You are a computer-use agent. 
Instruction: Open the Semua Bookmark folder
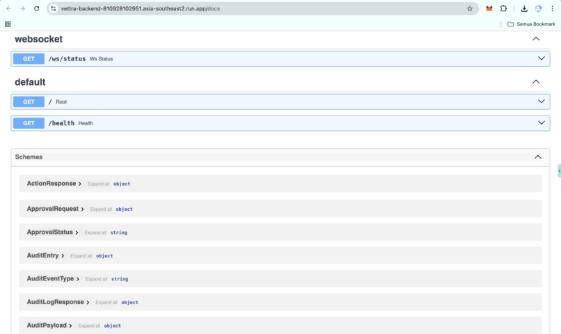[531, 24]
